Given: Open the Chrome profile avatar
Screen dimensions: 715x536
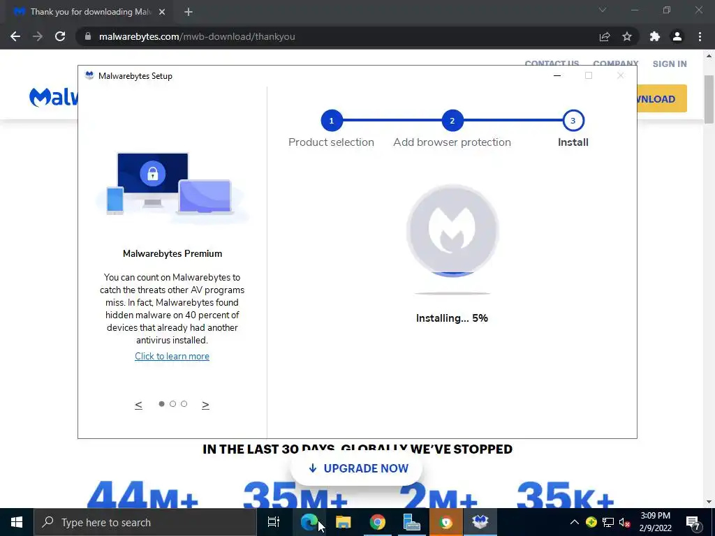Looking at the screenshot, I should (x=677, y=36).
